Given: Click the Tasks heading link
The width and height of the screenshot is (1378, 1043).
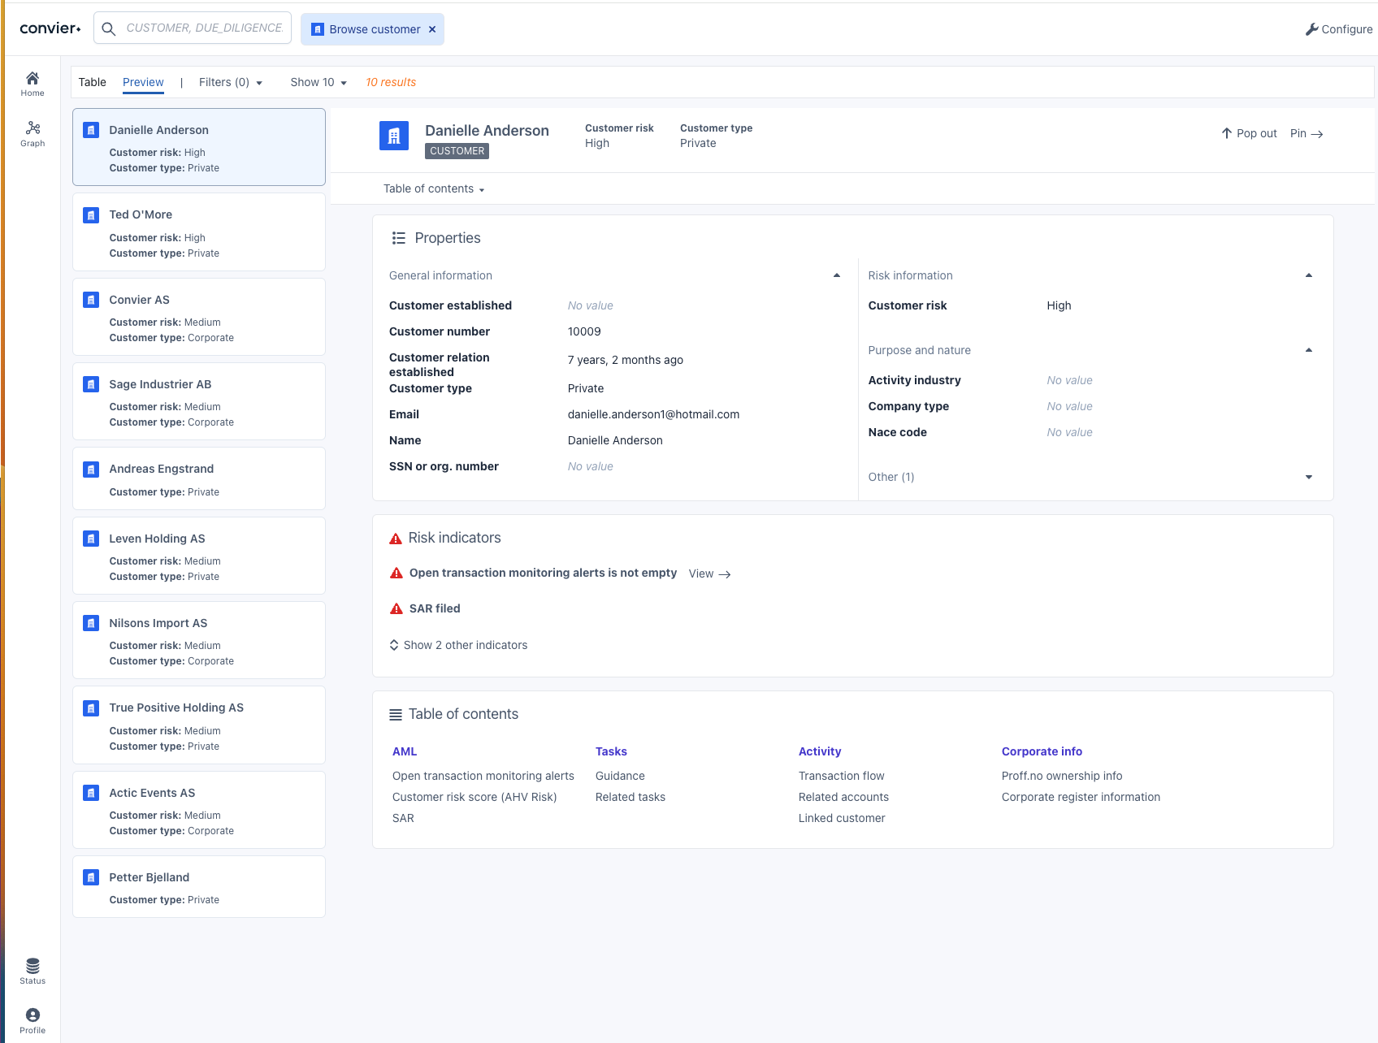Looking at the screenshot, I should (611, 751).
